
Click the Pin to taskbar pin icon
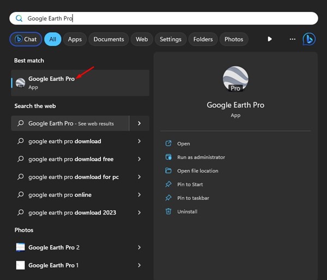click(168, 198)
